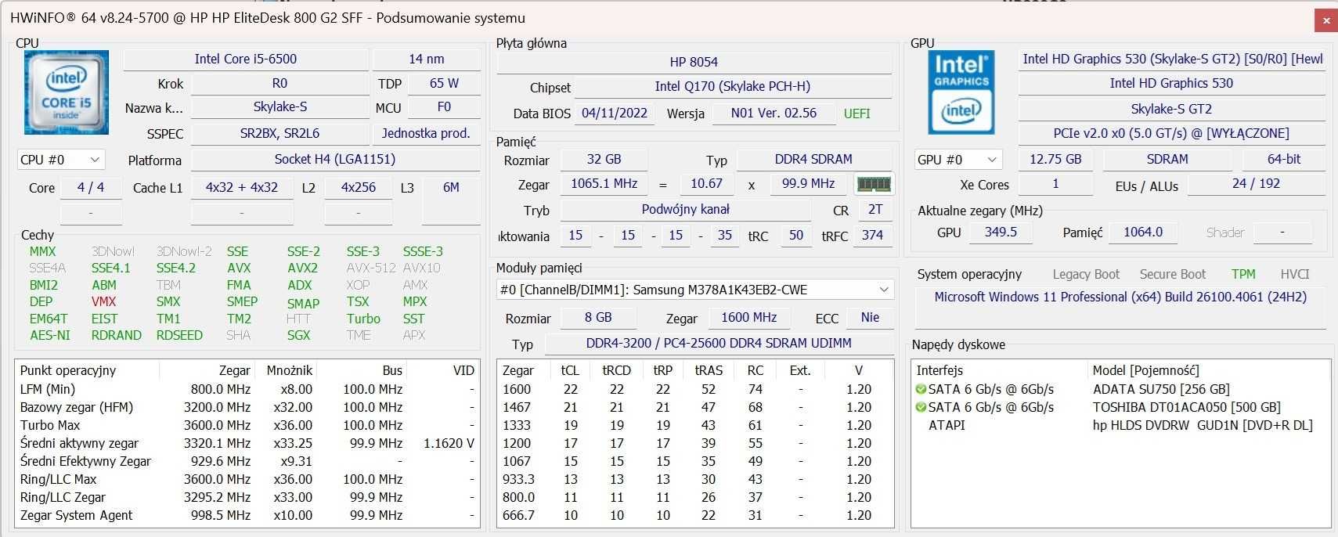This screenshot has height=537, width=1338.
Task: Click the Secure Boot indicator
Action: pyautogui.click(x=1173, y=275)
